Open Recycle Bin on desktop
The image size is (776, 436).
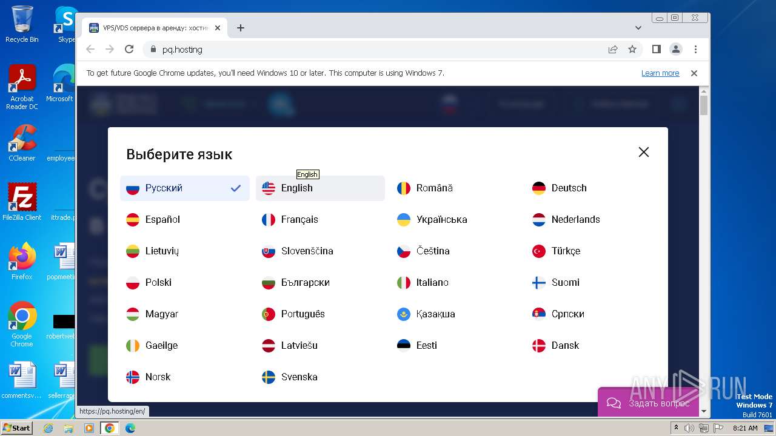coord(22,24)
